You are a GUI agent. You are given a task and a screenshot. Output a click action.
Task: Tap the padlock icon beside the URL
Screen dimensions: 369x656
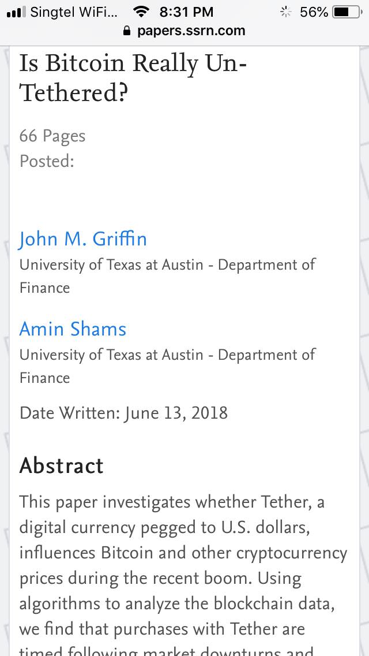click(128, 31)
